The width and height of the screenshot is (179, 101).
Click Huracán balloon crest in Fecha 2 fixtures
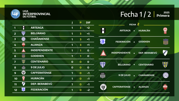coord(165,31)
